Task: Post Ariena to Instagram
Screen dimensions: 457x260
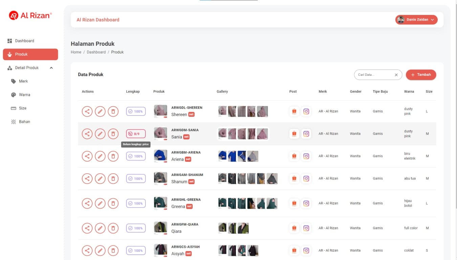Action: [x=306, y=156]
